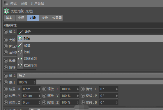This screenshot has height=110, width=163.
Task: Toggle animation dot for 渲染 parameter
Action: tap(6, 52)
